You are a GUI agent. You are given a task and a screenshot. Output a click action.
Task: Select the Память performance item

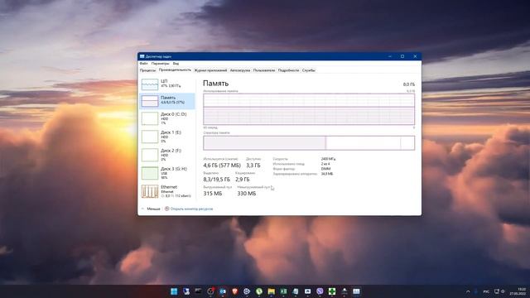tap(167, 101)
